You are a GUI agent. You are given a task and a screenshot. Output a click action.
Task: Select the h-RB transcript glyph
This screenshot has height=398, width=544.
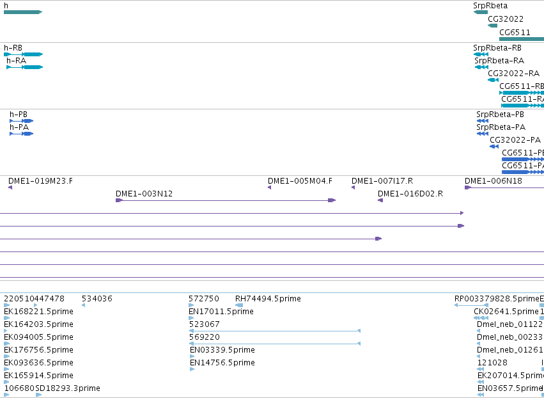23,54
